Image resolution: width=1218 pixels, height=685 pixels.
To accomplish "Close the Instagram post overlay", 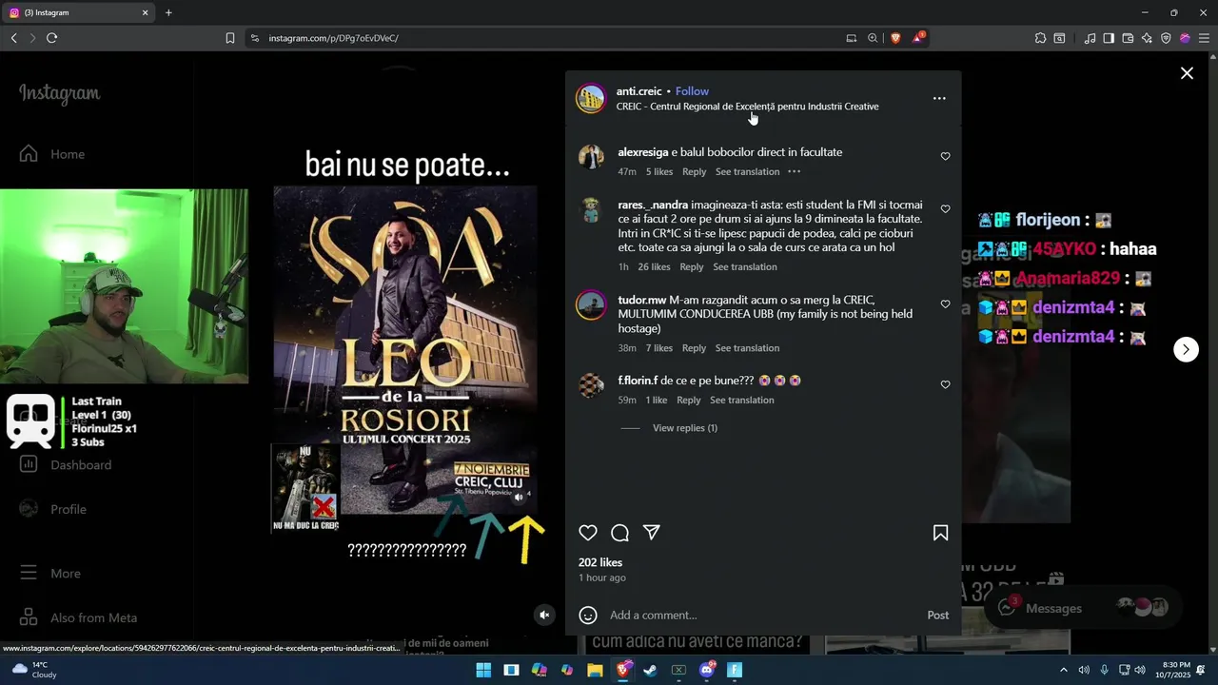I will (x=1187, y=73).
